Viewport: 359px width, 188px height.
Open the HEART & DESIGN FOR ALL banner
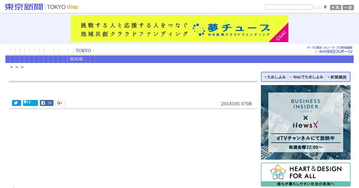[x=306, y=175]
